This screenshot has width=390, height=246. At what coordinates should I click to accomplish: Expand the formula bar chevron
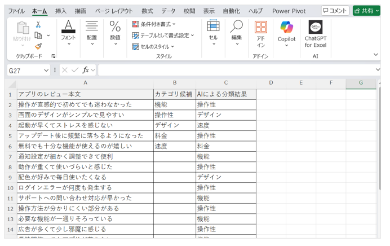coord(378,69)
